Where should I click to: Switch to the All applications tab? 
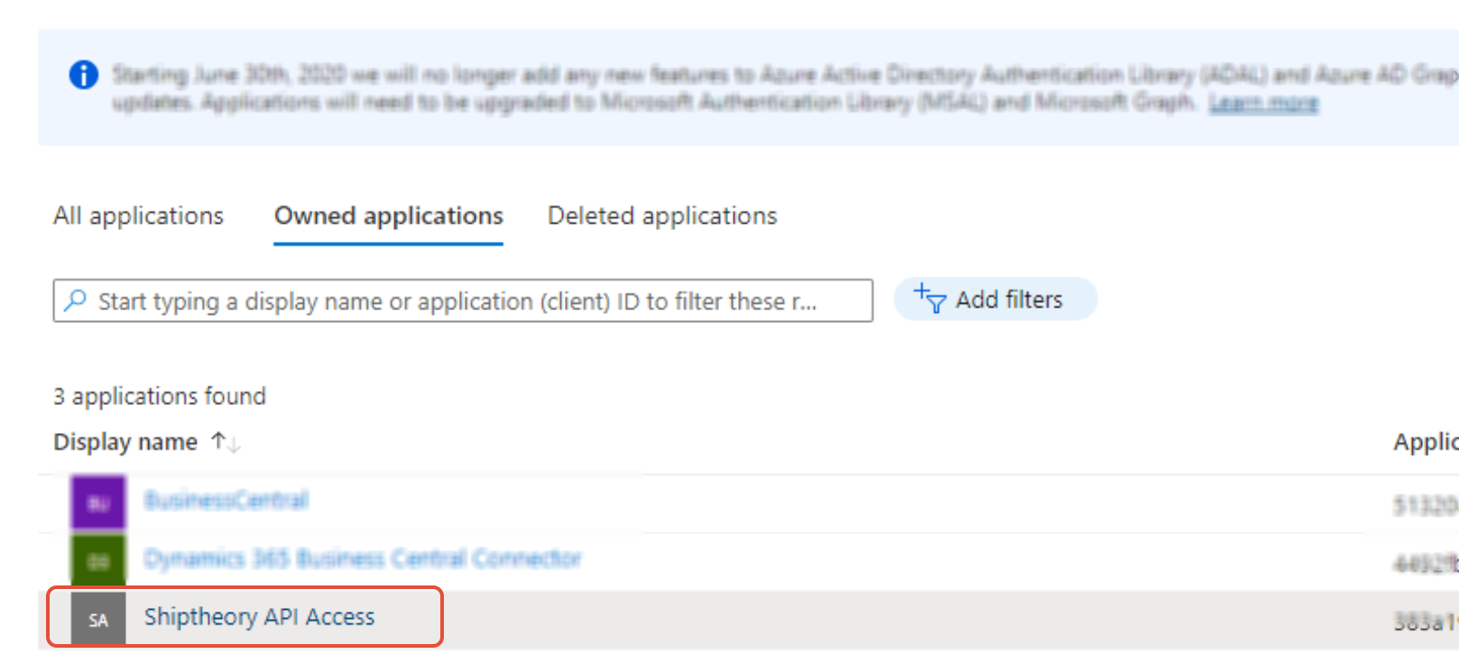click(138, 216)
